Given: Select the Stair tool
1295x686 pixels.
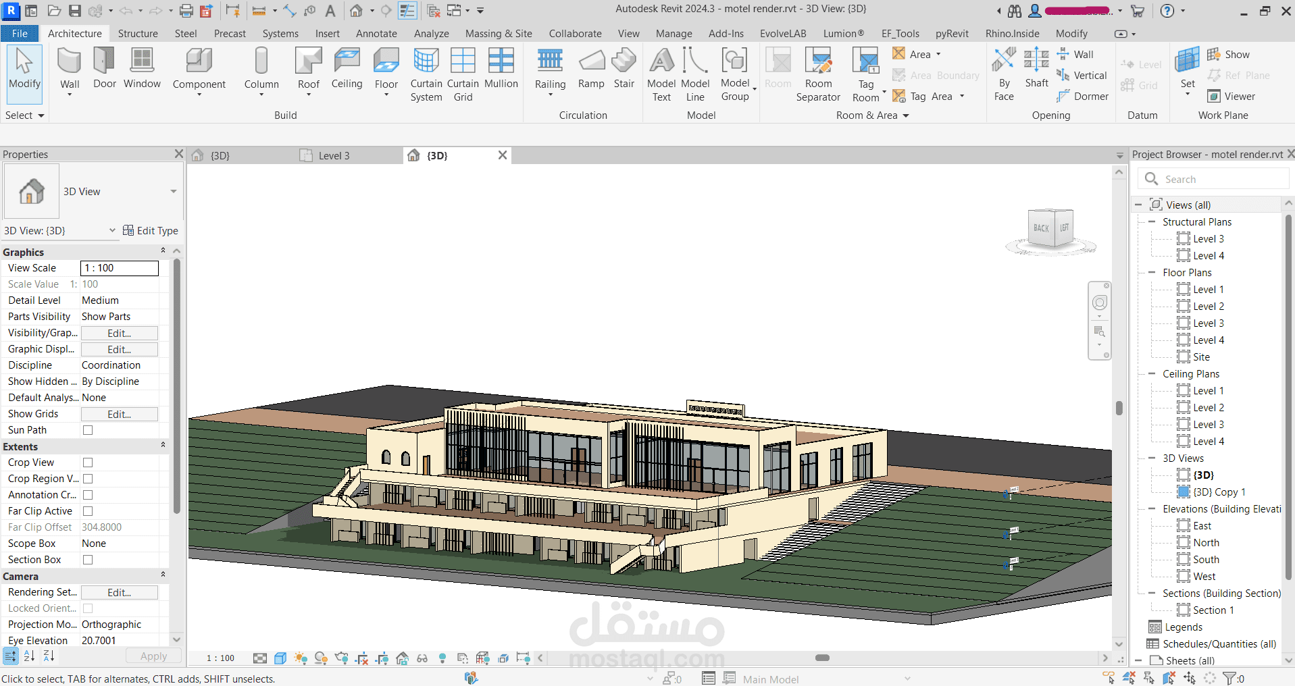Looking at the screenshot, I should 624,68.
